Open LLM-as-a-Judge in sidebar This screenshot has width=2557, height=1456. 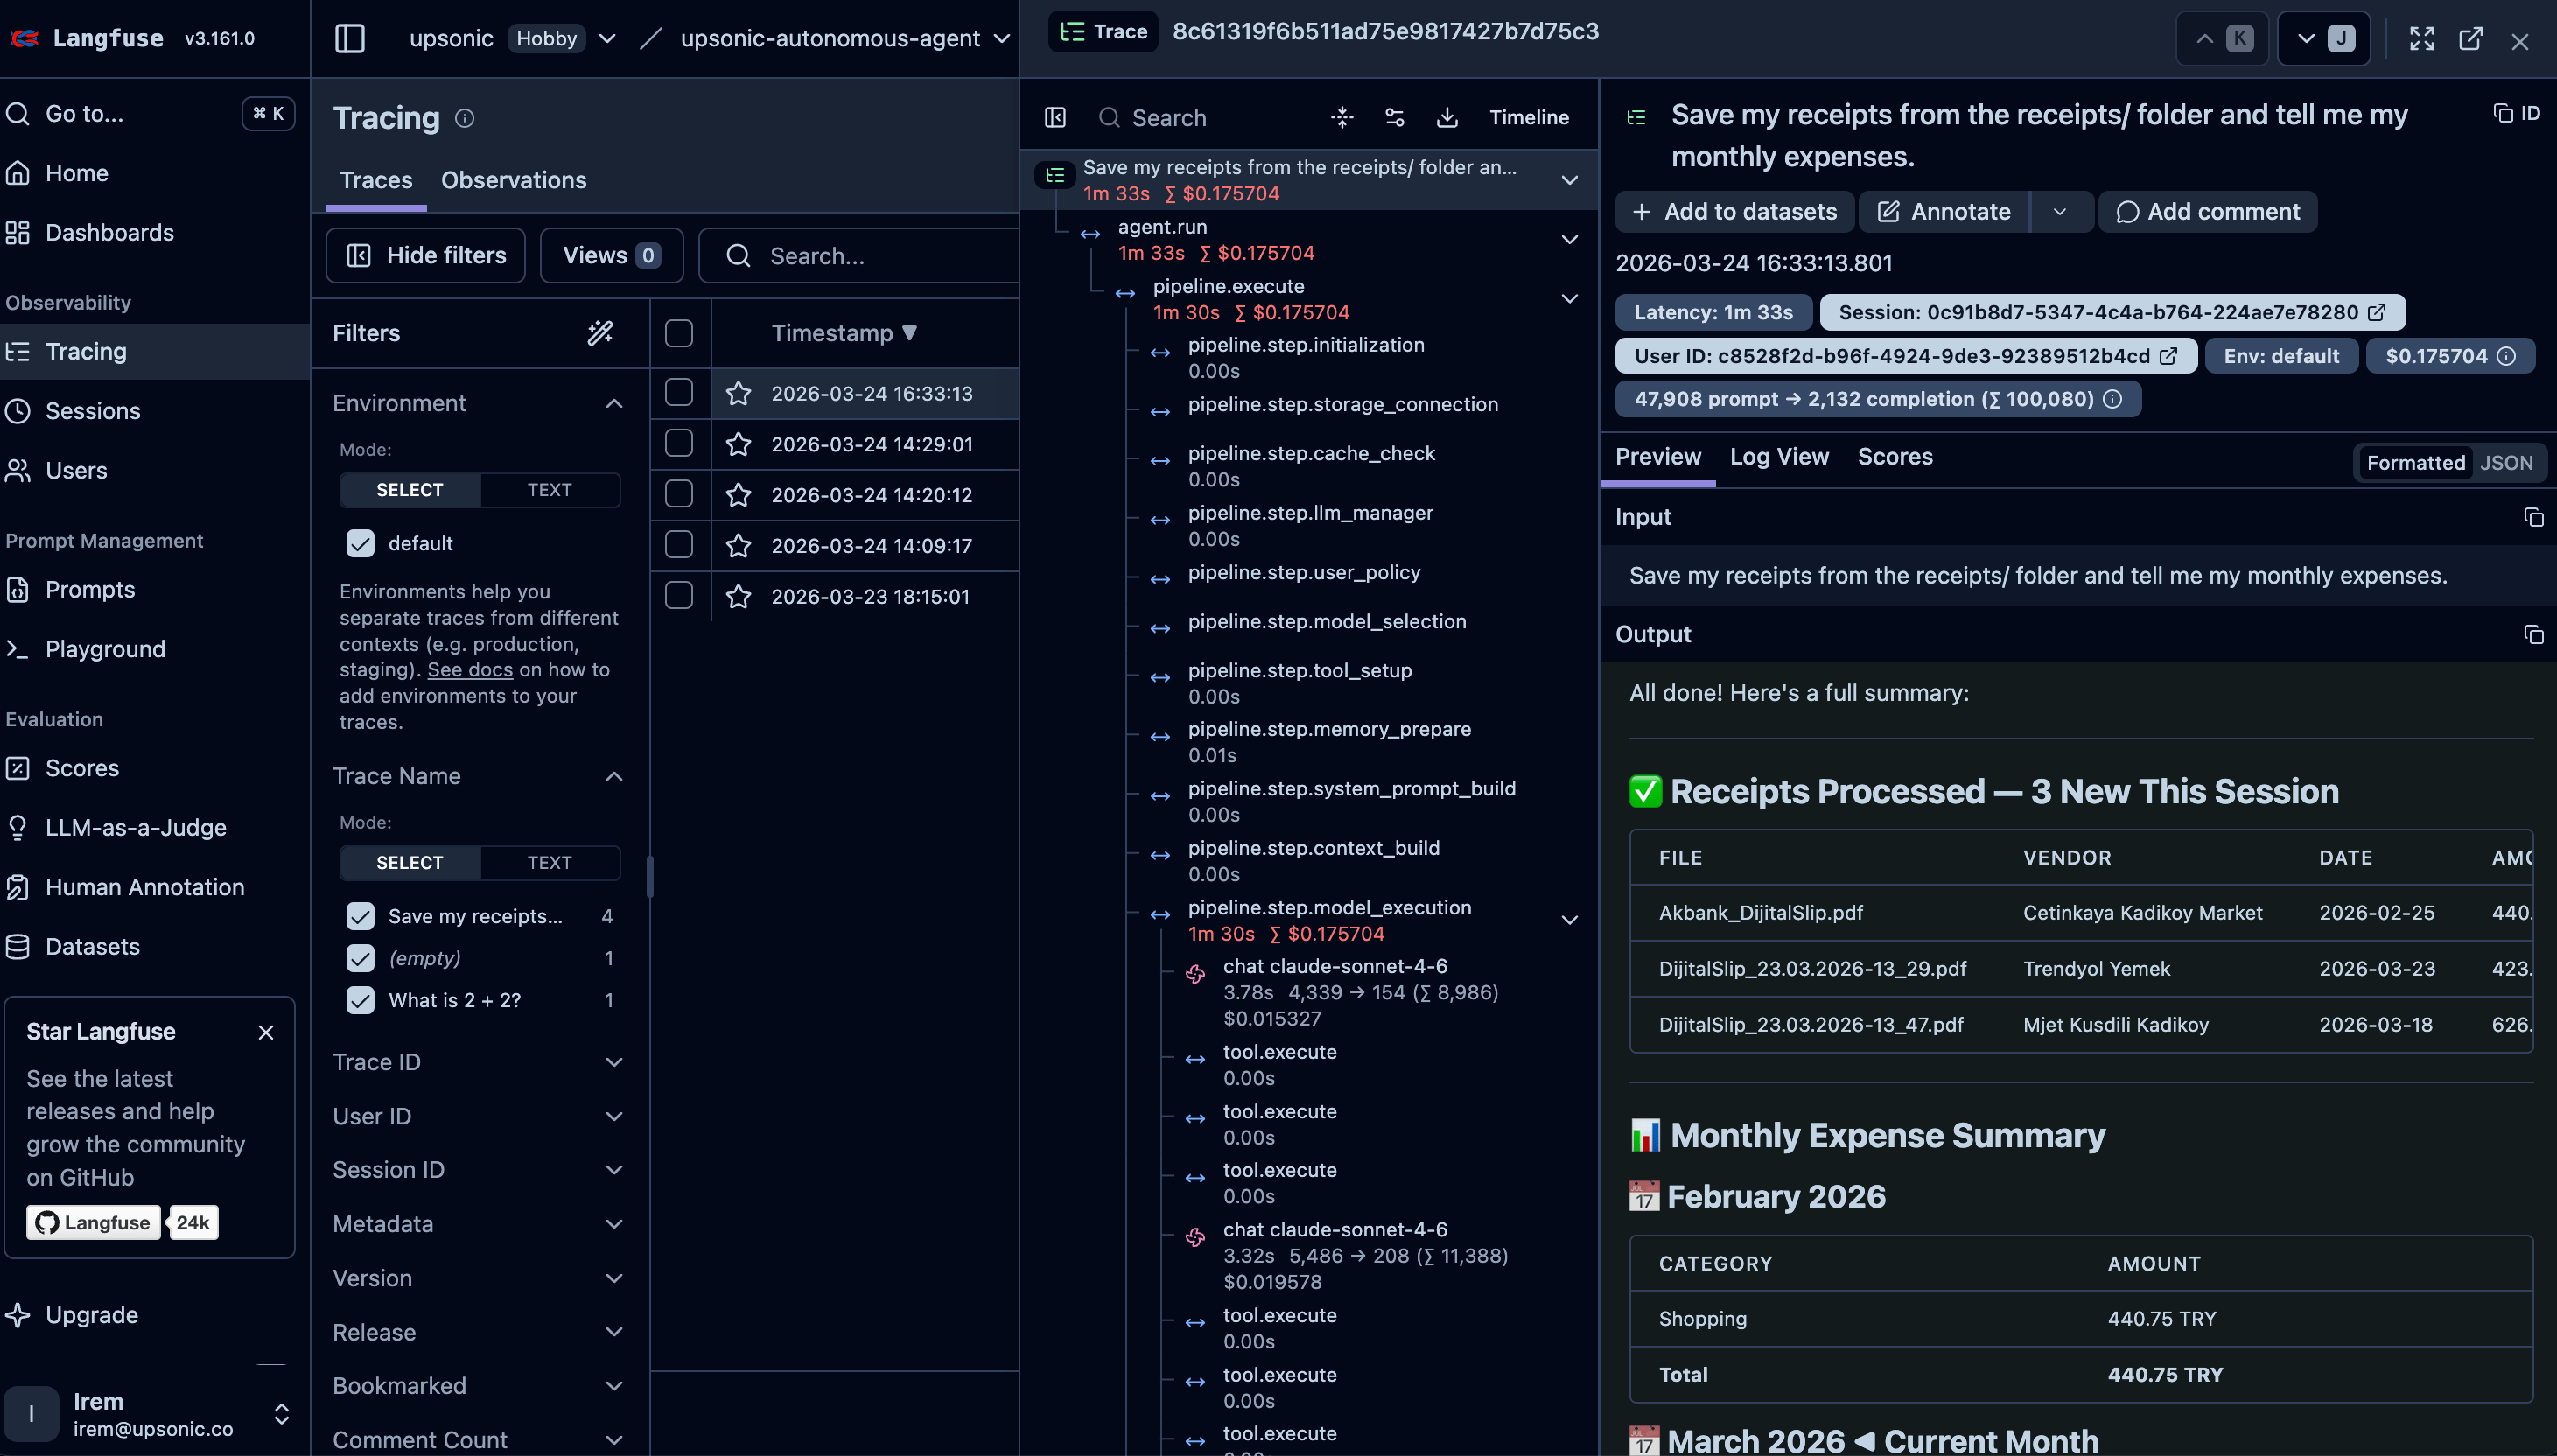135,828
